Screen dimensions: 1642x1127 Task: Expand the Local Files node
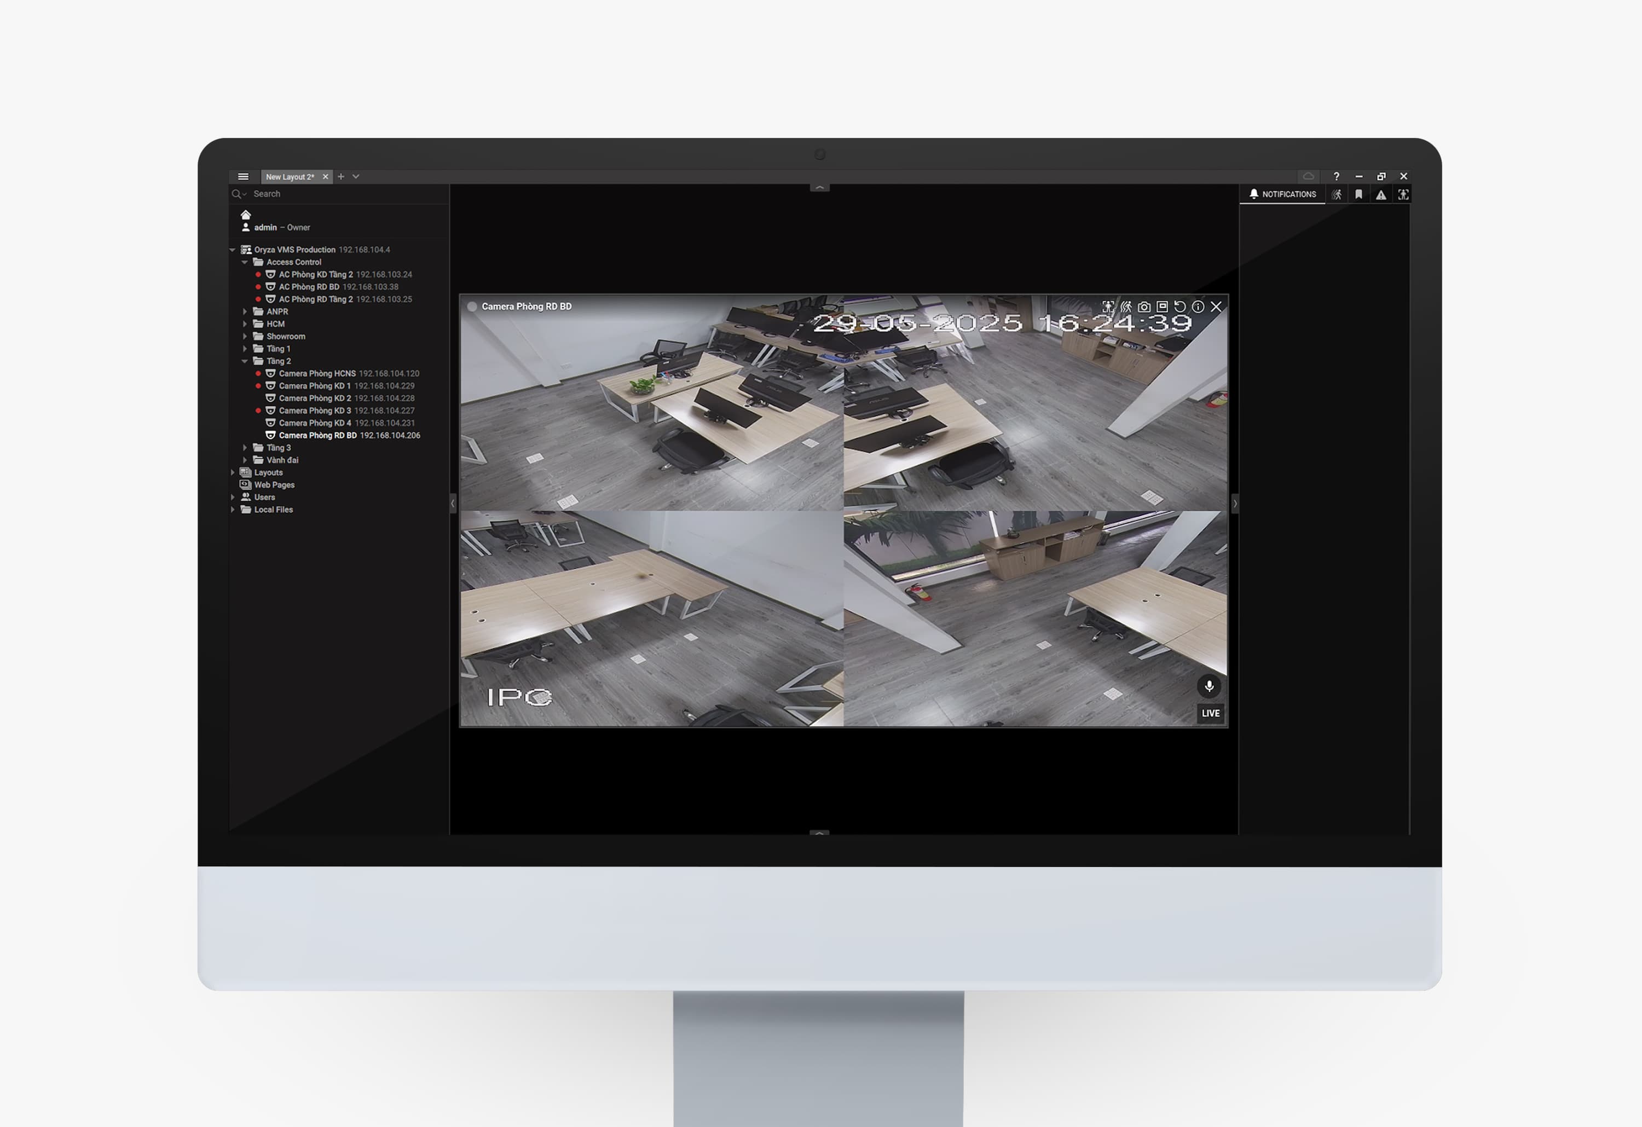click(x=233, y=510)
